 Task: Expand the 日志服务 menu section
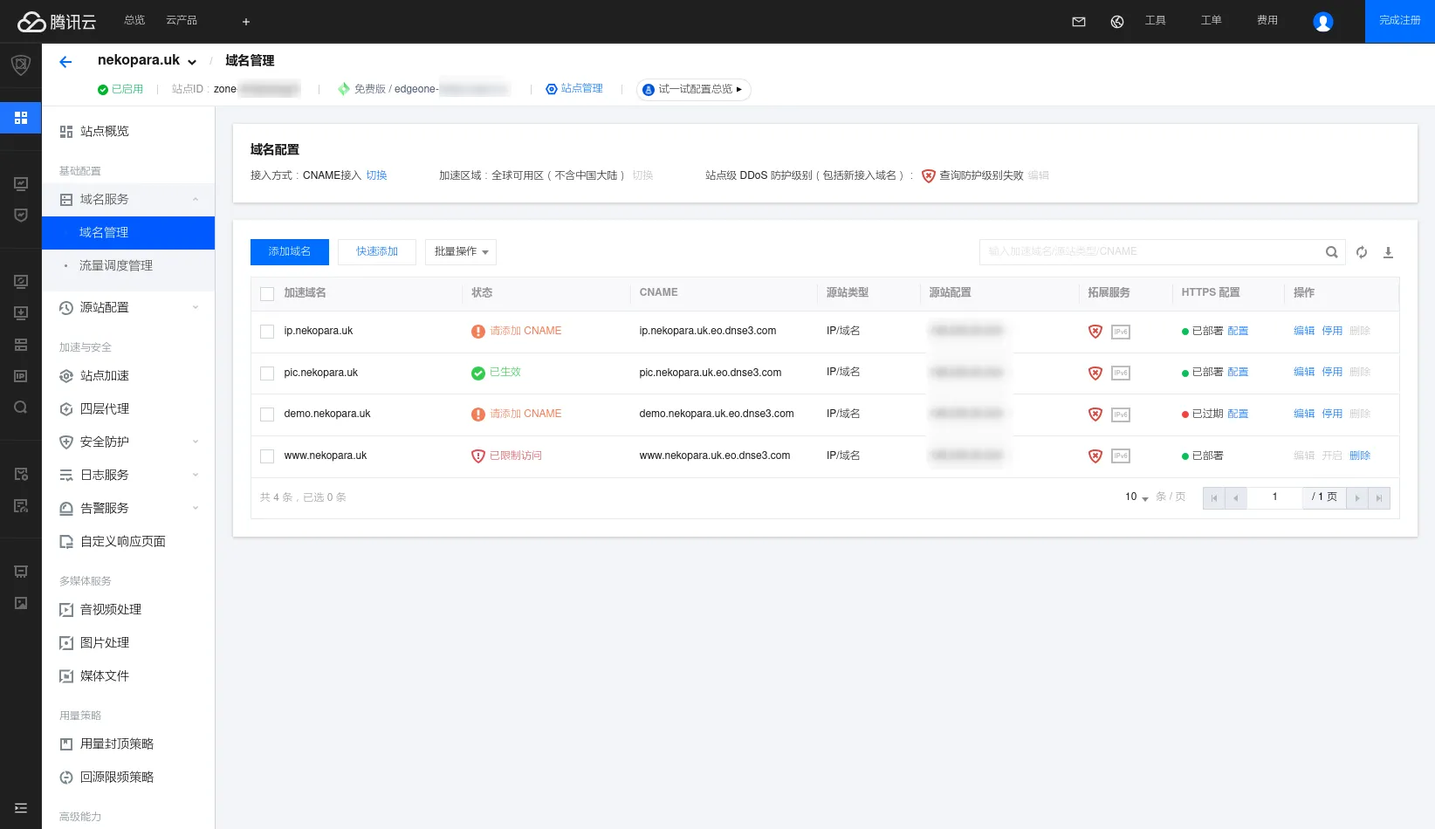pyautogui.click(x=128, y=475)
